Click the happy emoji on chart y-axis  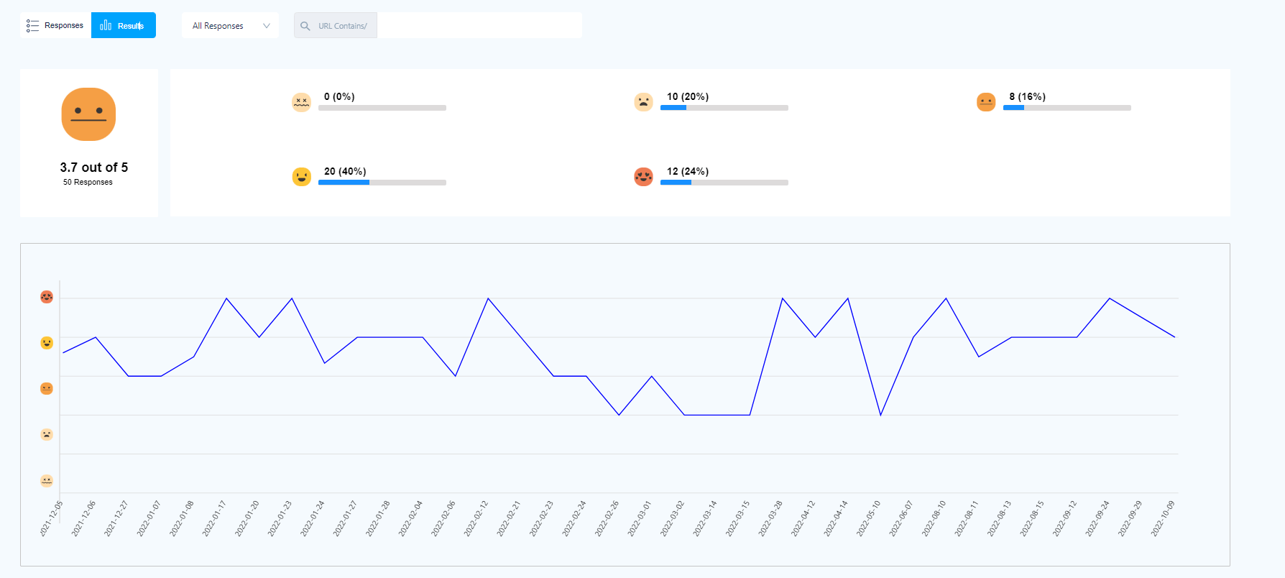coord(47,343)
